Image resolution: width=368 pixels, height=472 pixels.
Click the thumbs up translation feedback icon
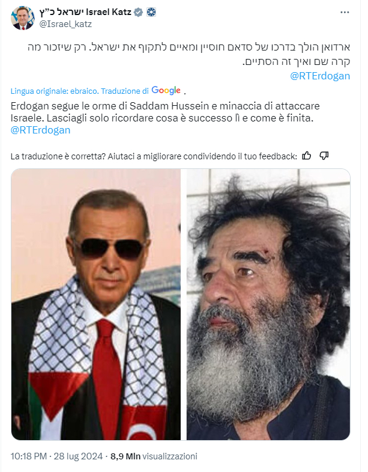point(306,156)
